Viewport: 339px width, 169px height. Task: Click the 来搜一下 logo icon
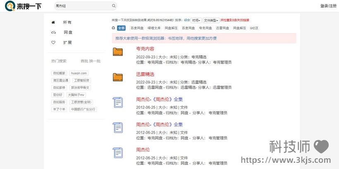point(10,6)
